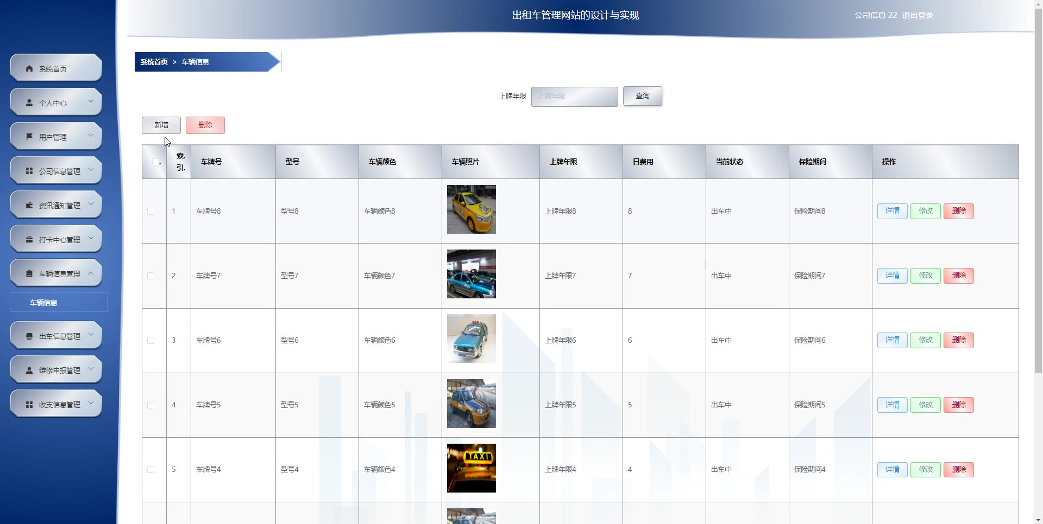Click the TAXI sign photo in row 车牌号4
The image size is (1043, 524).
472,468
